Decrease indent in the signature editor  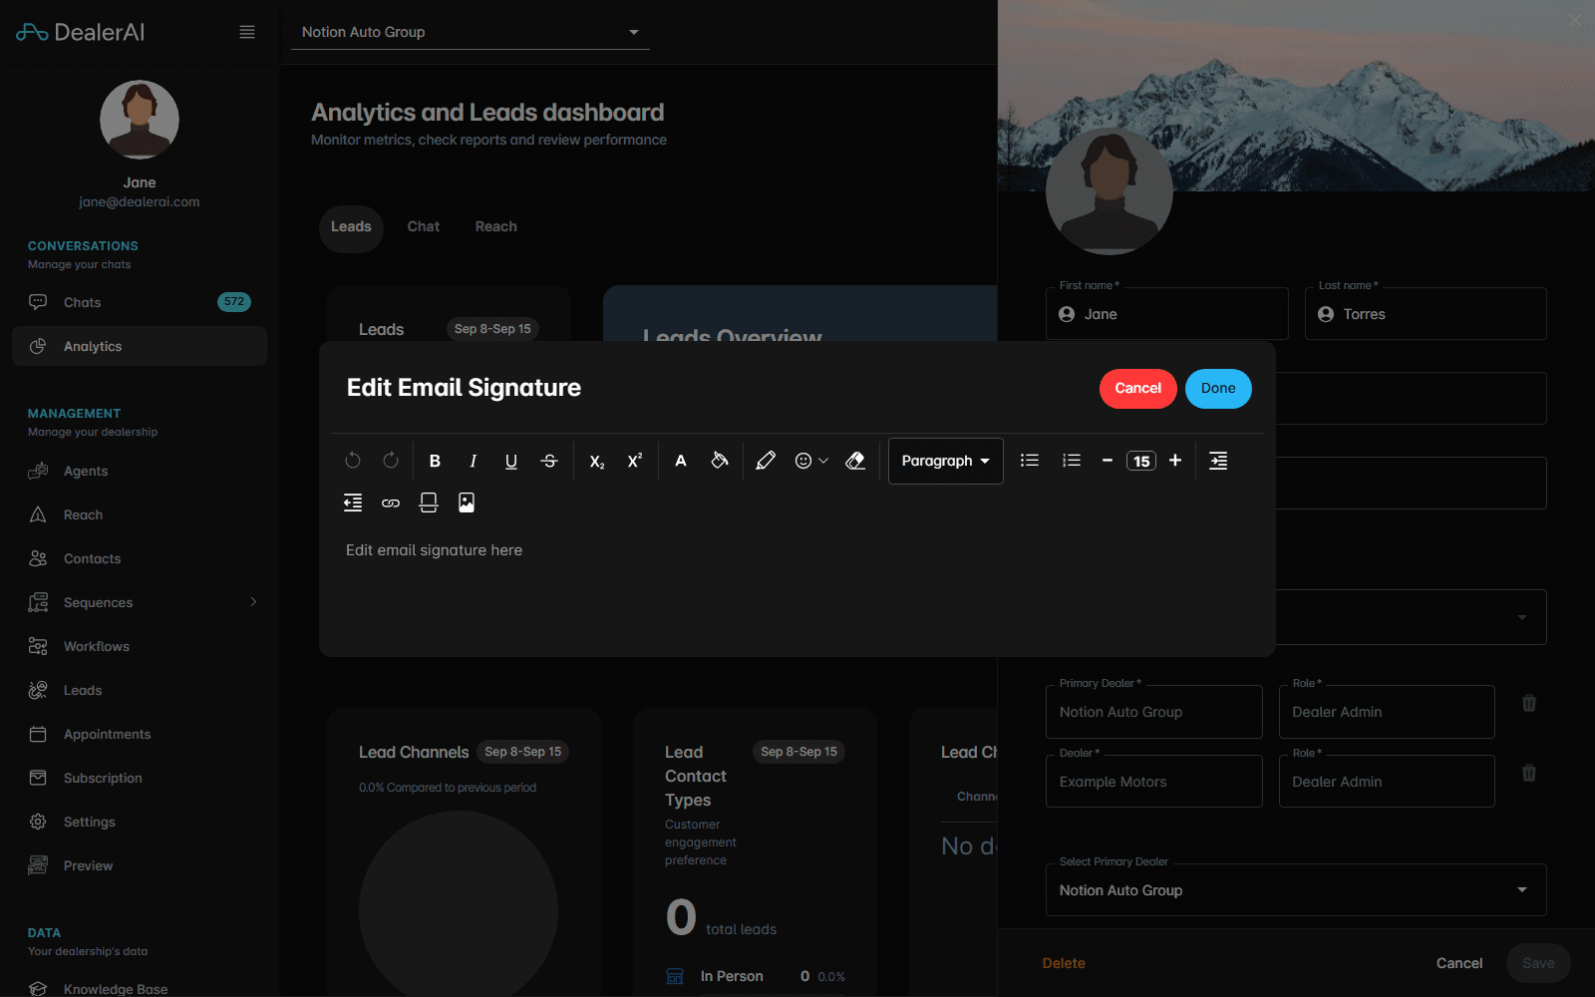tap(353, 502)
